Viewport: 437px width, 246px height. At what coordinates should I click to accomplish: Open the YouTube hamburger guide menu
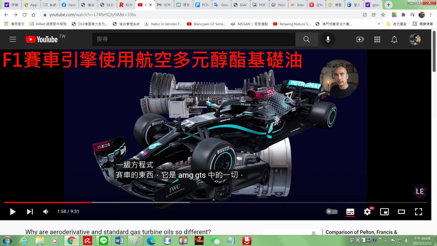pos(13,39)
